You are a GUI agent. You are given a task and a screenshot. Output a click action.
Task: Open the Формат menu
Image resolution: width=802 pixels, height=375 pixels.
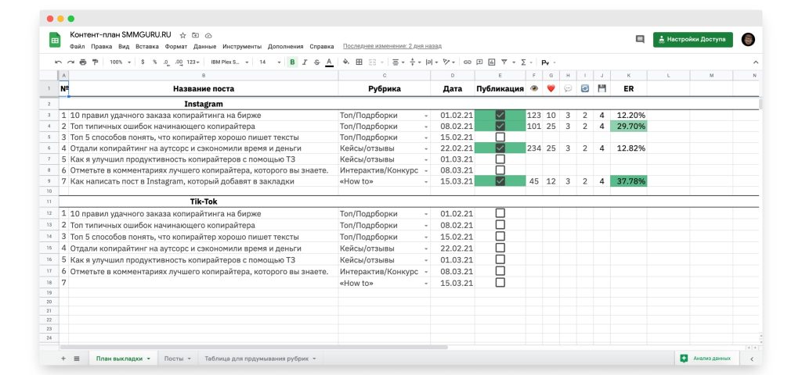click(174, 46)
